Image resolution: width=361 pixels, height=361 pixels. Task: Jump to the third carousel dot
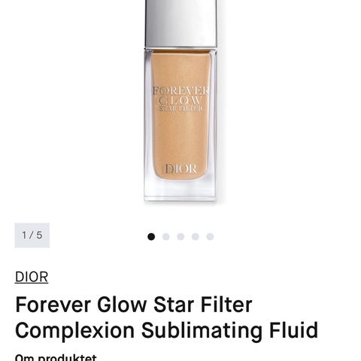180,236
